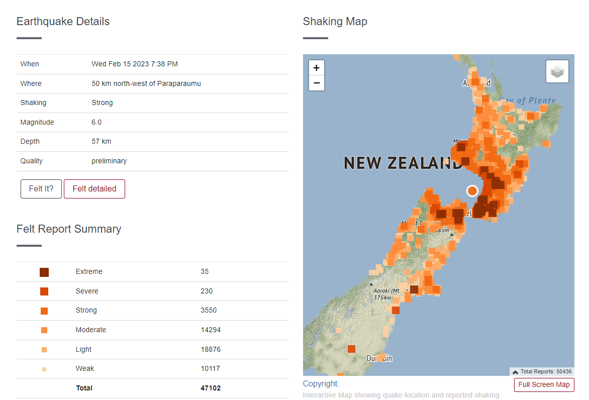The width and height of the screenshot is (589, 400).
Task: Click the 'Quality' row label
Action: pos(32,161)
